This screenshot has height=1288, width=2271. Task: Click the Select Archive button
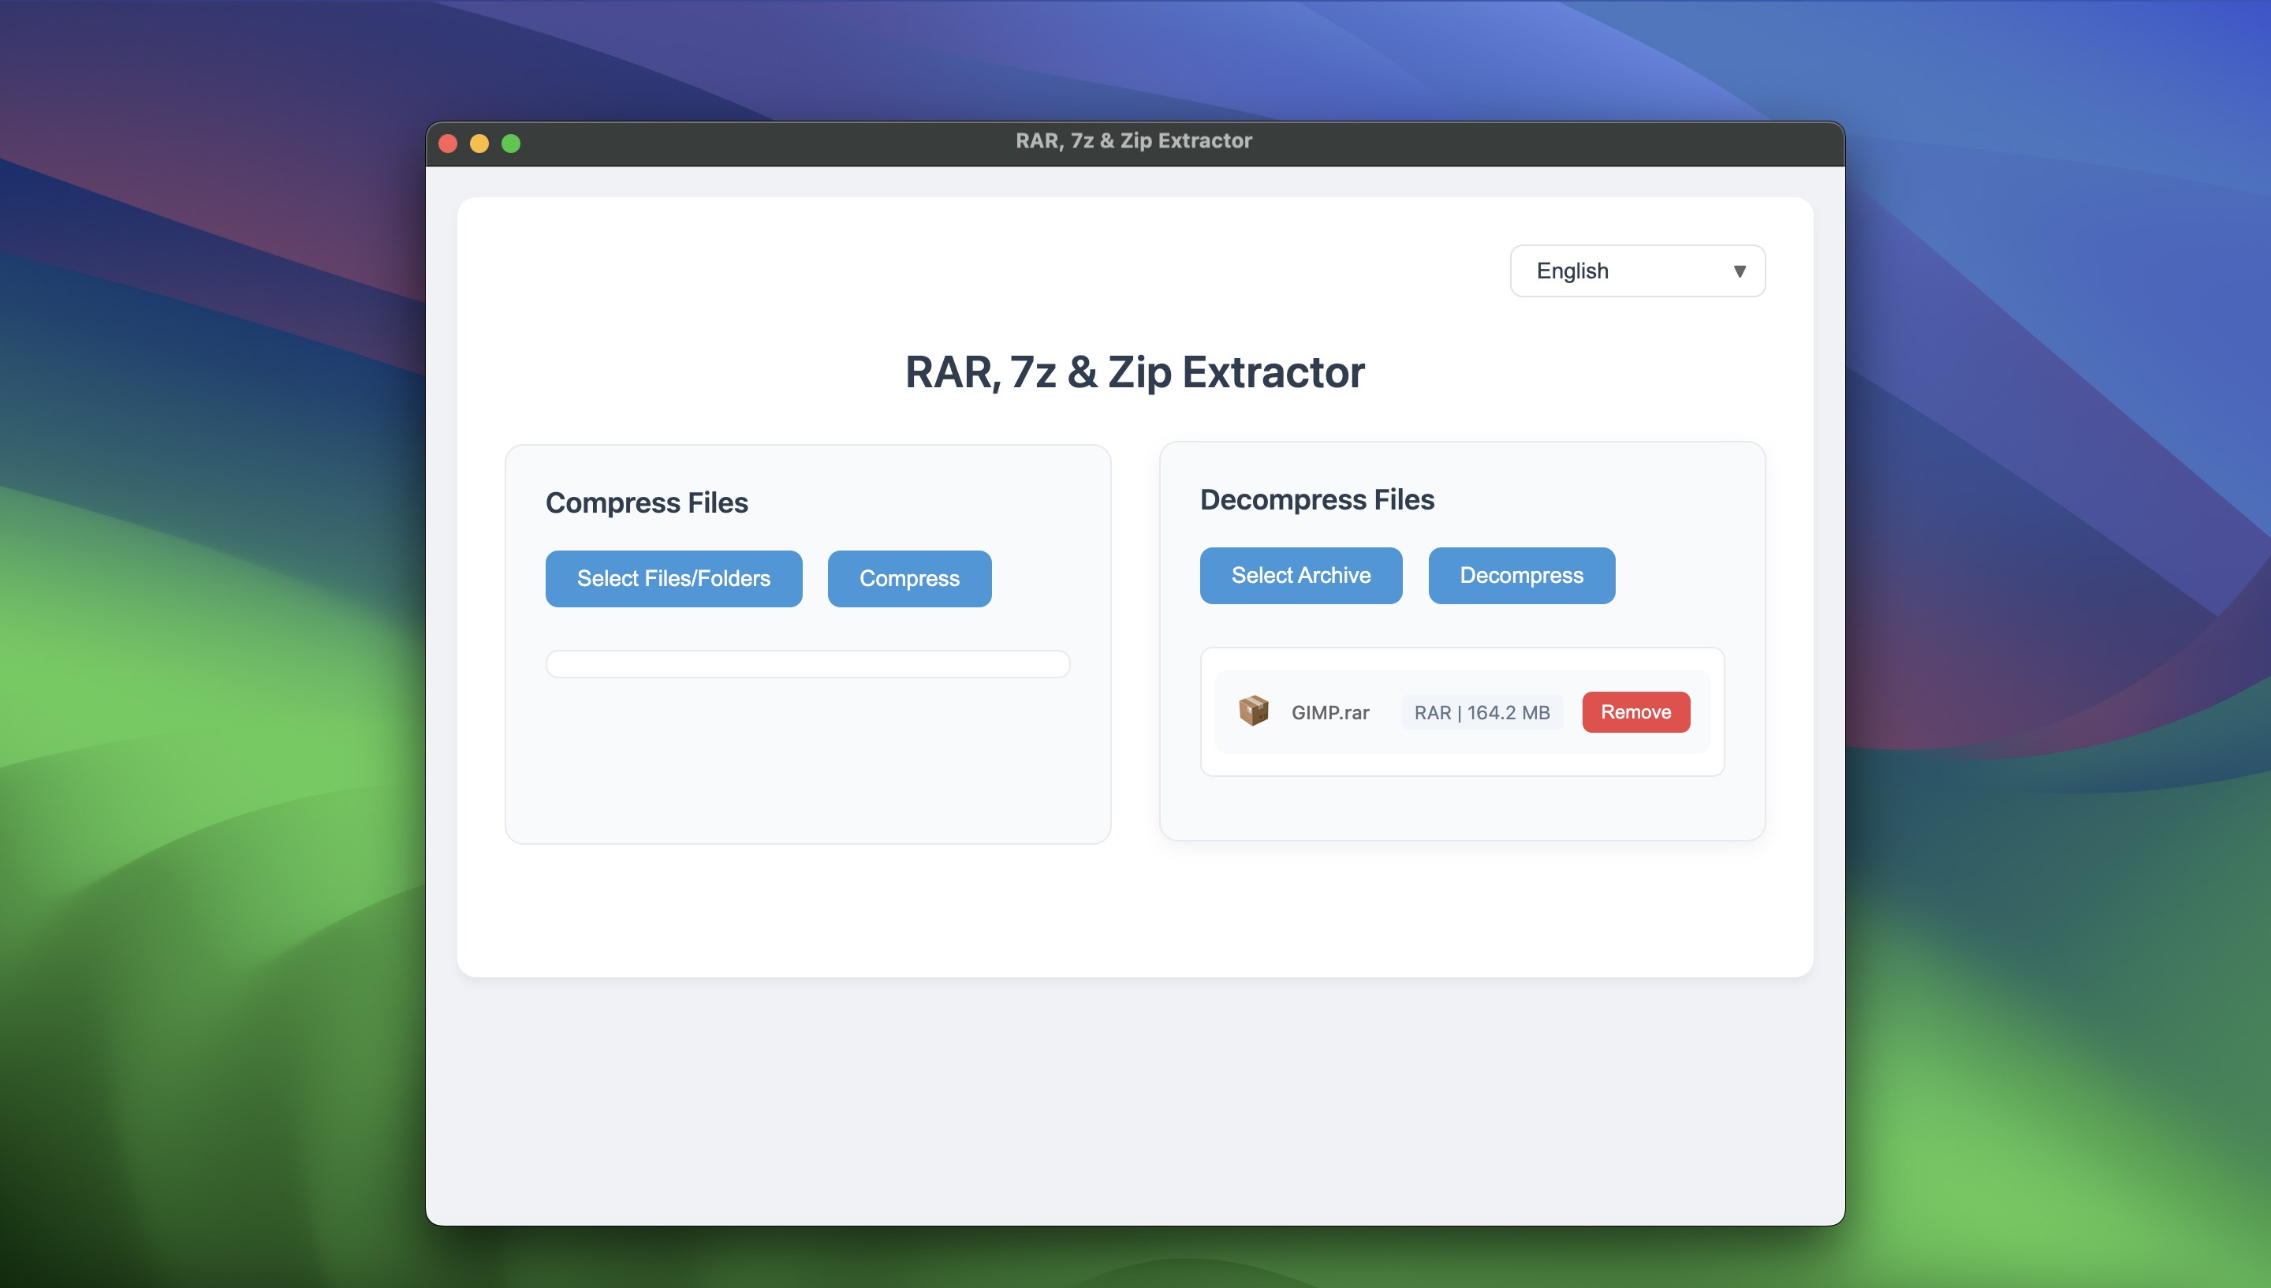[1300, 576]
